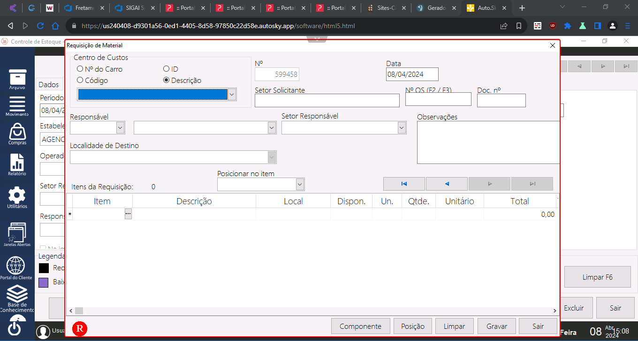Open the first Responsável code dropdown
Screen dimensions: 638x341
tap(121, 127)
